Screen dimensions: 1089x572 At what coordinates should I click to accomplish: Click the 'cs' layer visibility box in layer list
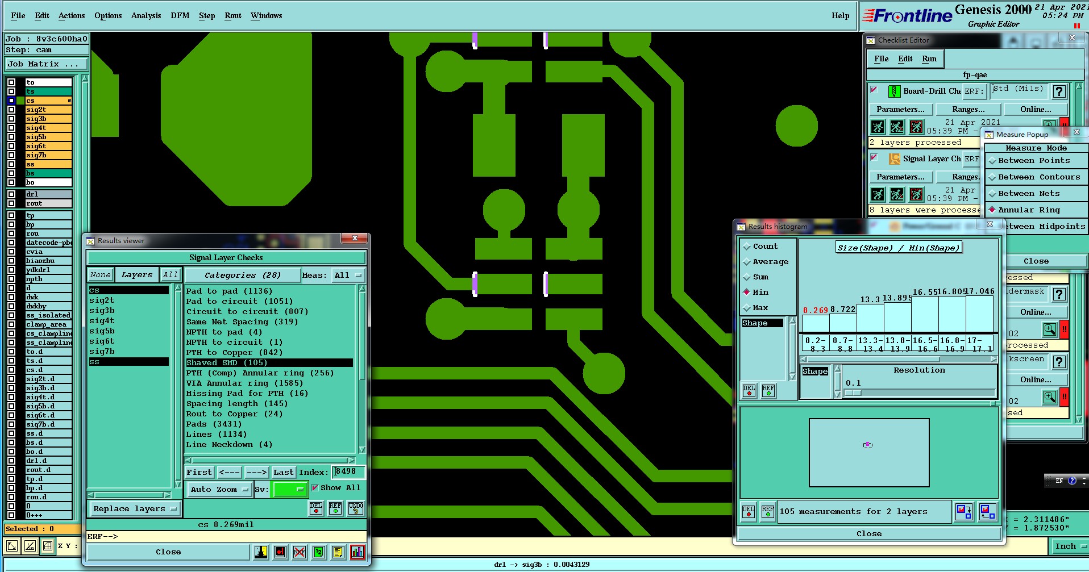(11, 101)
